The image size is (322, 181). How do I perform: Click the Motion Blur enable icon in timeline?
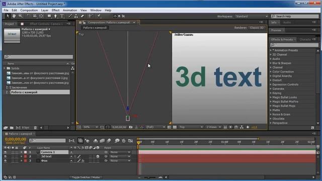[x=109, y=141]
